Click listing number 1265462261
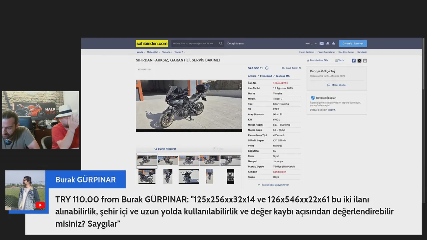 (x=280, y=83)
